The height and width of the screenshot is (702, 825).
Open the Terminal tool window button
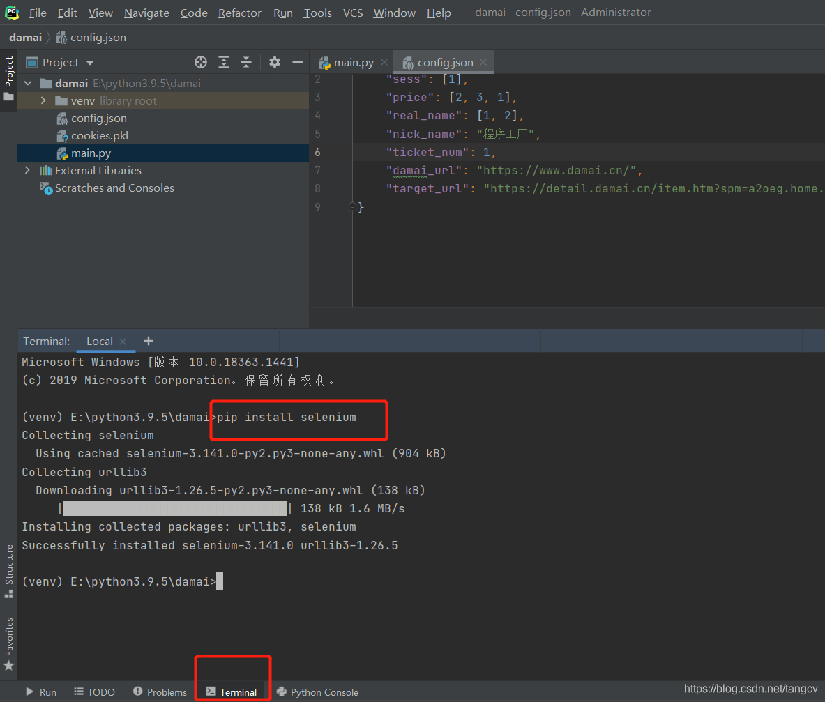tap(232, 692)
